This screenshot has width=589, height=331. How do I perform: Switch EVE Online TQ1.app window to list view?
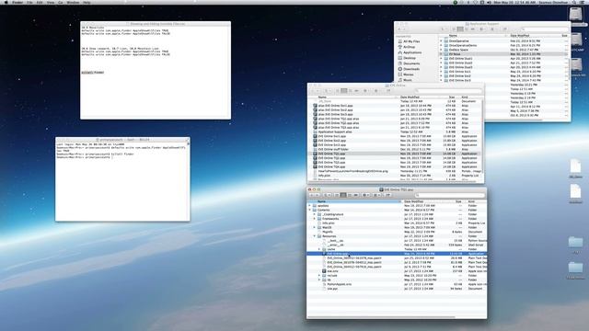[x=343, y=195]
